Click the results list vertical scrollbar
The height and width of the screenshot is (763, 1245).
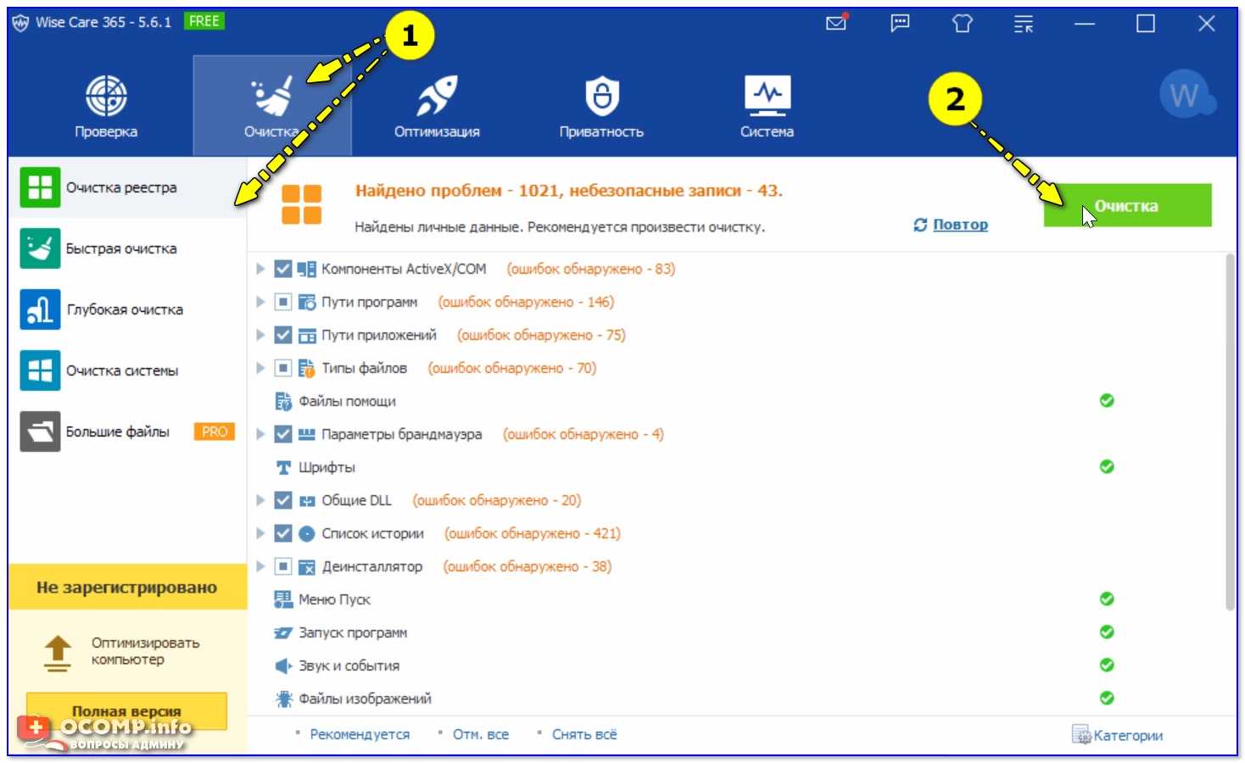coord(1231,432)
